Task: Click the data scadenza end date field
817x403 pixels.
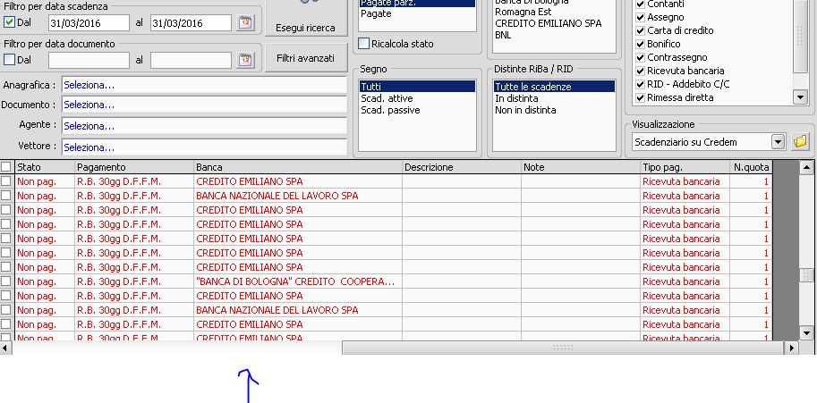Action: point(191,23)
